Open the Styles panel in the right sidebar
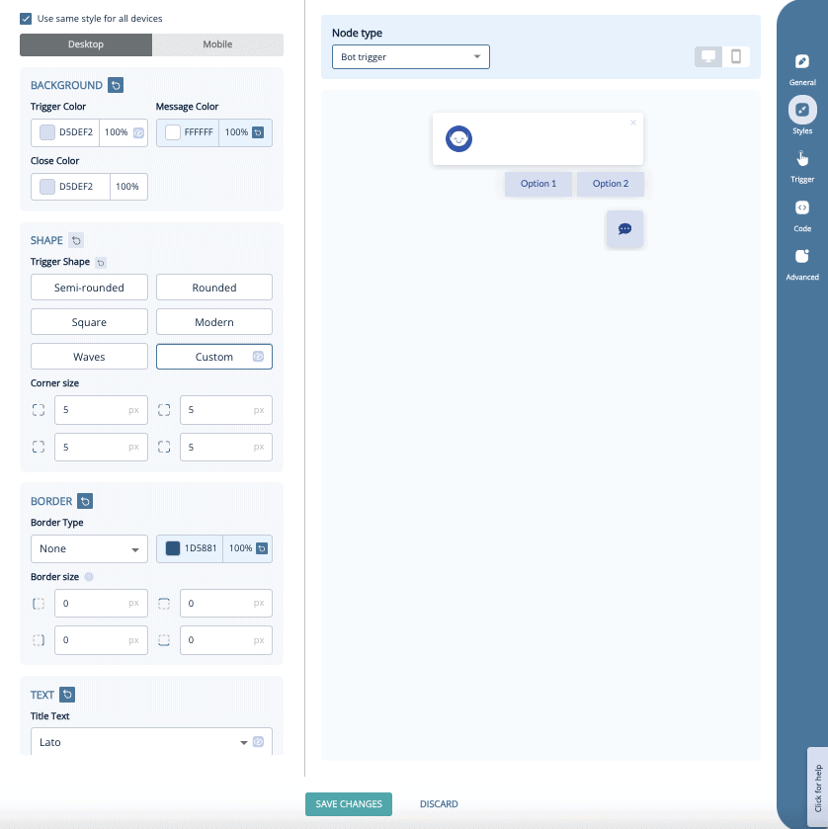 tap(801, 111)
